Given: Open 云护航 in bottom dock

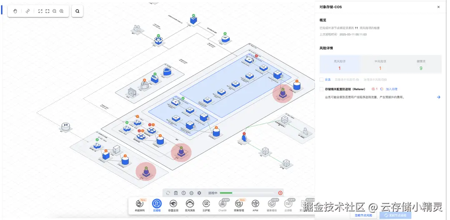Looking at the screenshot, I should (x=206, y=205).
